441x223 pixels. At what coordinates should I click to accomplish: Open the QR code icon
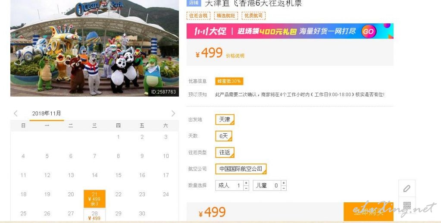(407, 205)
